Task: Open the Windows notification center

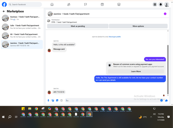Action: tap(169, 117)
